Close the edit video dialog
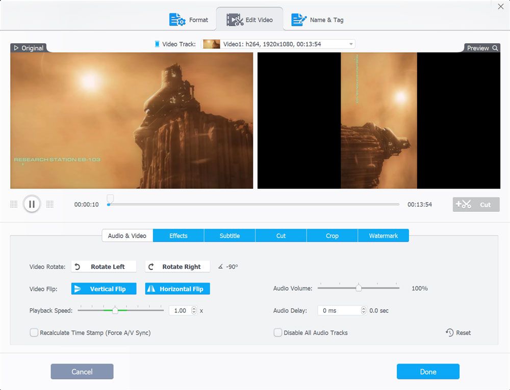The image size is (510, 390). [501, 7]
